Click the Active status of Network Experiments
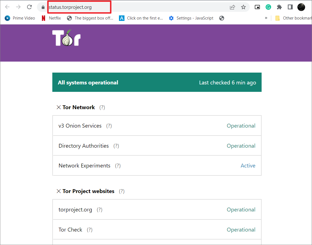Screen dimensions: 312x245 [248, 166]
